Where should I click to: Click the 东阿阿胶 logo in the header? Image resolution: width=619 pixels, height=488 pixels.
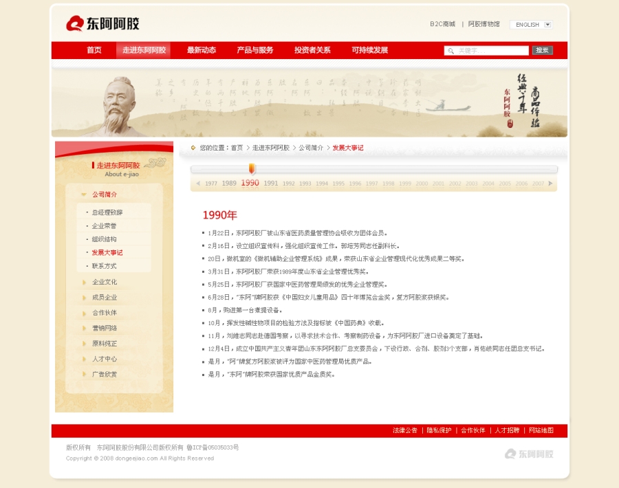(102, 24)
